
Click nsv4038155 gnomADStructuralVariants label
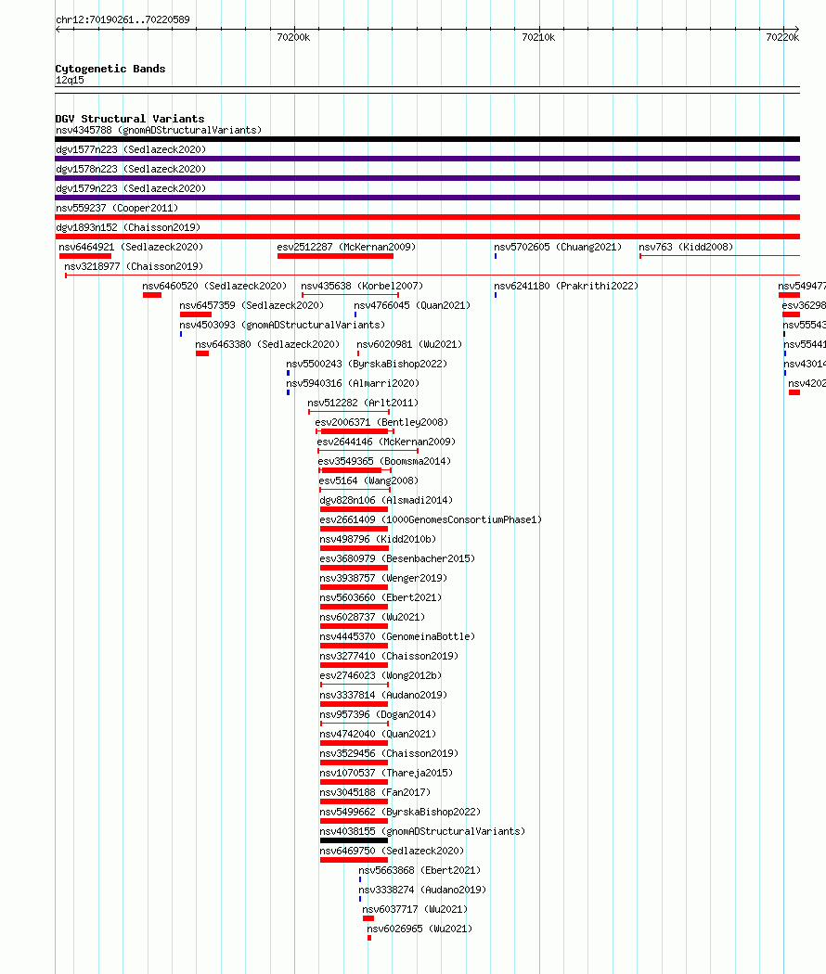[422, 831]
